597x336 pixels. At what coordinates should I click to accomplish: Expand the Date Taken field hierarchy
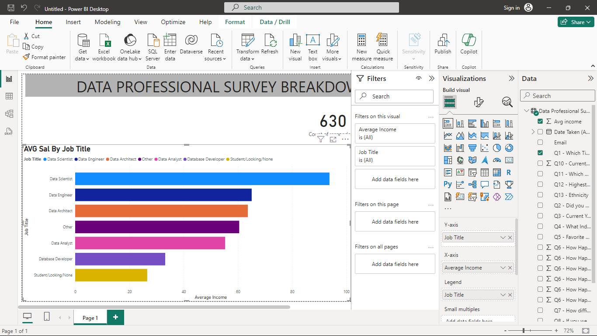pos(533,132)
